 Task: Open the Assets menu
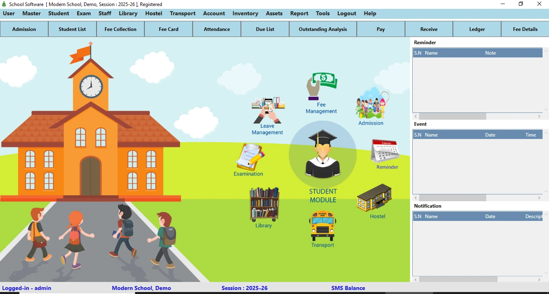pos(274,13)
